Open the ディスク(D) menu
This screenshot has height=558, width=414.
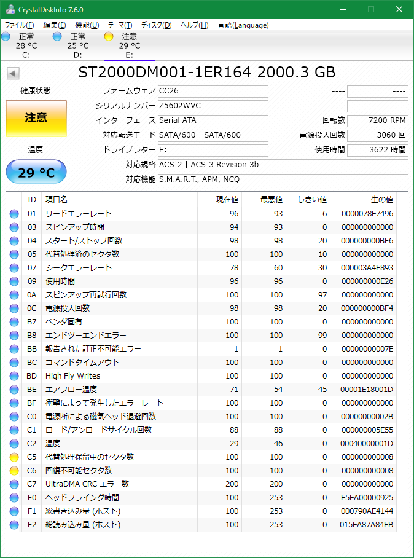pyautogui.click(x=156, y=25)
